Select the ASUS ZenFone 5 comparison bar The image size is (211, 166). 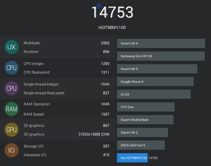point(141,145)
